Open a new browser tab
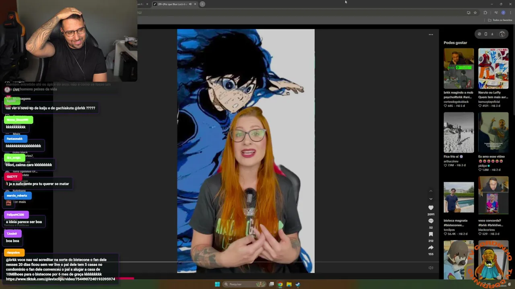The width and height of the screenshot is (515, 289). click(x=202, y=4)
